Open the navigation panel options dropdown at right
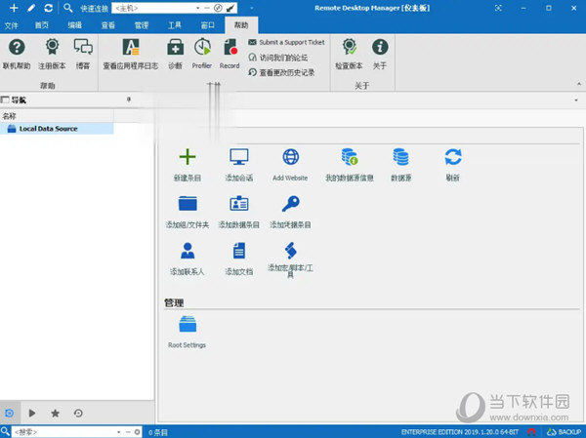The height and width of the screenshot is (438, 586). pyautogui.click(x=576, y=100)
